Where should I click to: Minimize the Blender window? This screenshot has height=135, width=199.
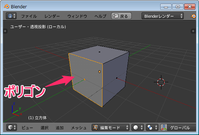[x=166, y=7]
